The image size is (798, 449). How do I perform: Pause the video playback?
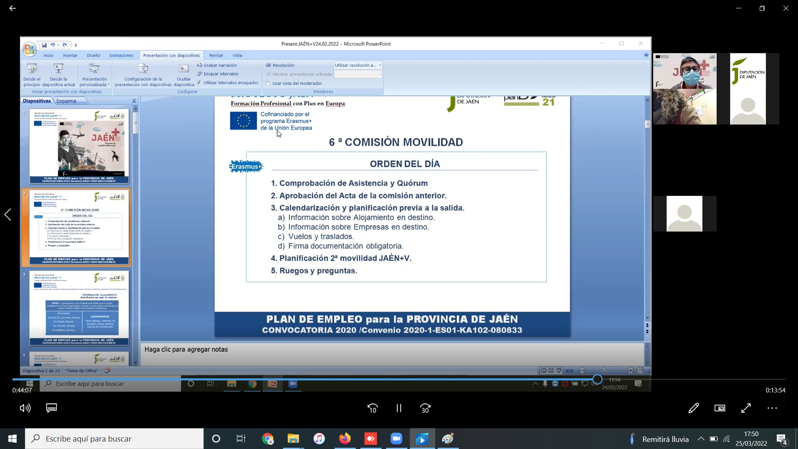[399, 408]
